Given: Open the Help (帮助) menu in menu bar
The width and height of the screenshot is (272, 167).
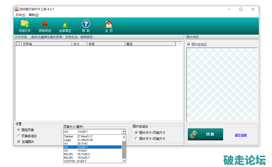Looking at the screenshot, I should (34, 15).
